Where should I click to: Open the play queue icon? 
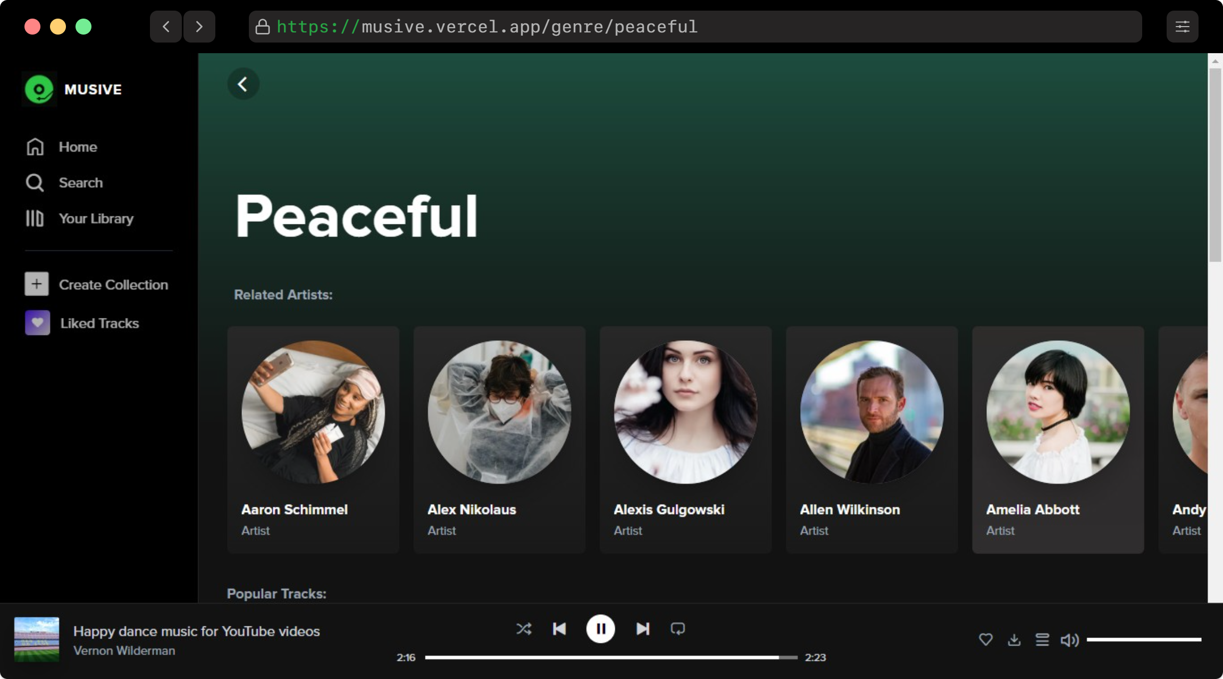1042,640
